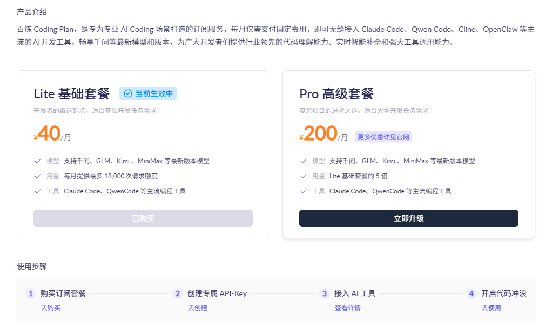Select the Lite 基础套餐 card title
546x334 pixels.
coord(72,93)
